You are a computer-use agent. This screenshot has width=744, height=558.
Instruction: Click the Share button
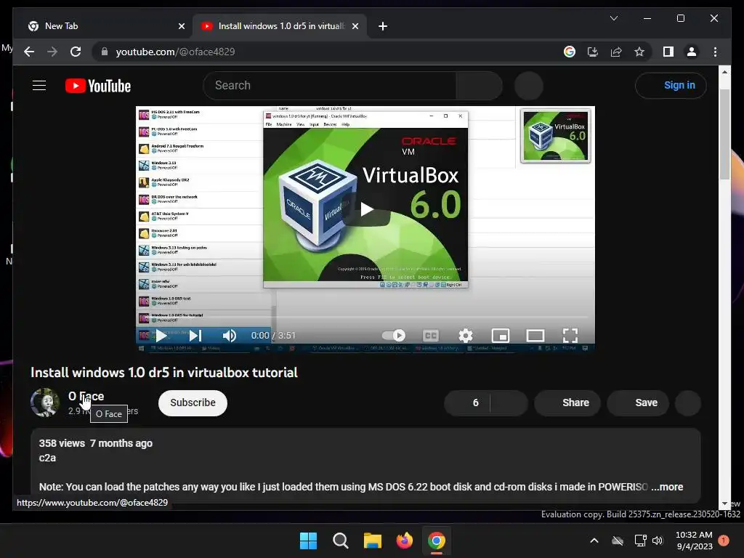tap(567, 403)
